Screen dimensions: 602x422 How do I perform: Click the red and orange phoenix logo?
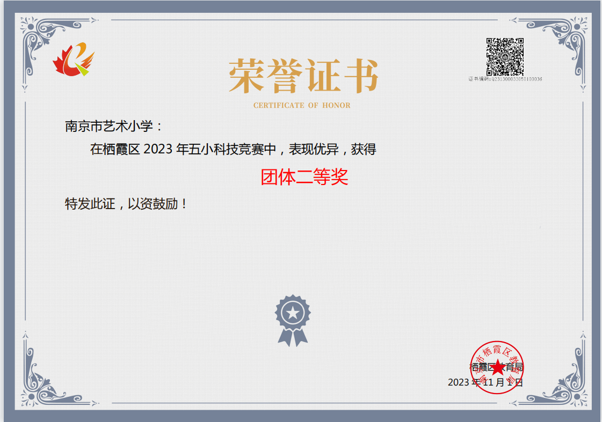(x=74, y=59)
